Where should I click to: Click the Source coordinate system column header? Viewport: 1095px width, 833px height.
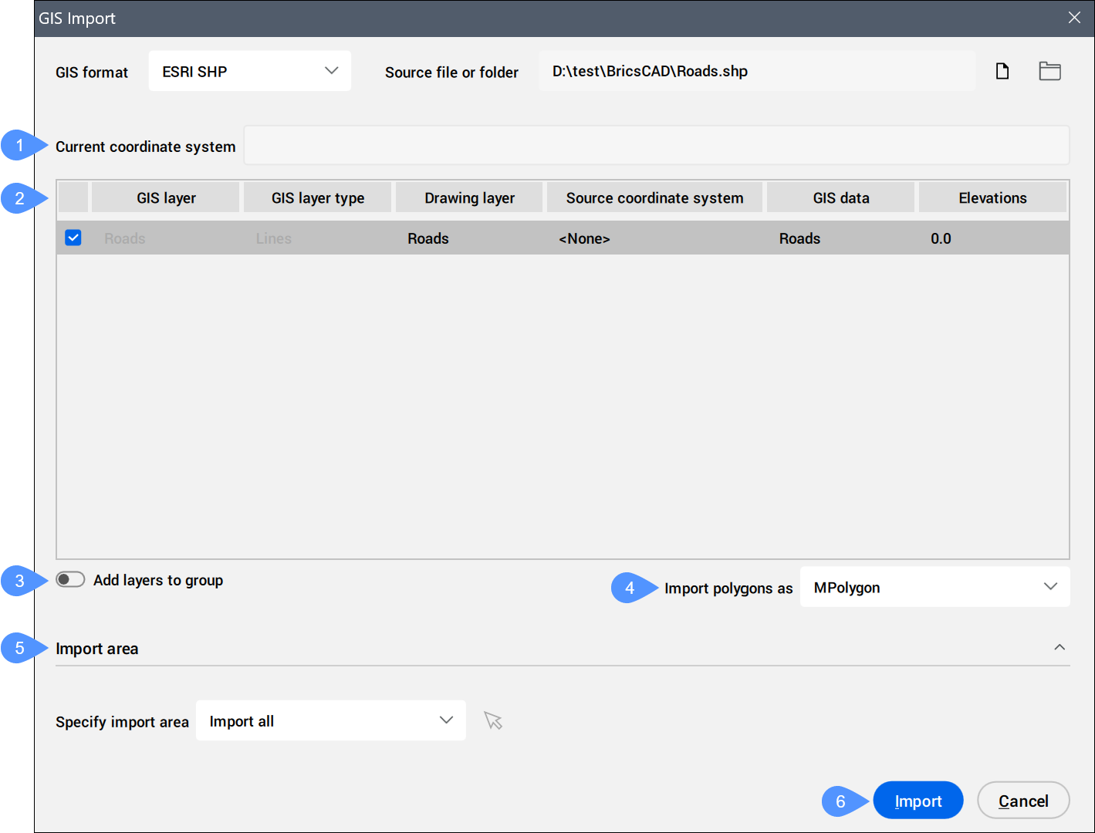[654, 197]
